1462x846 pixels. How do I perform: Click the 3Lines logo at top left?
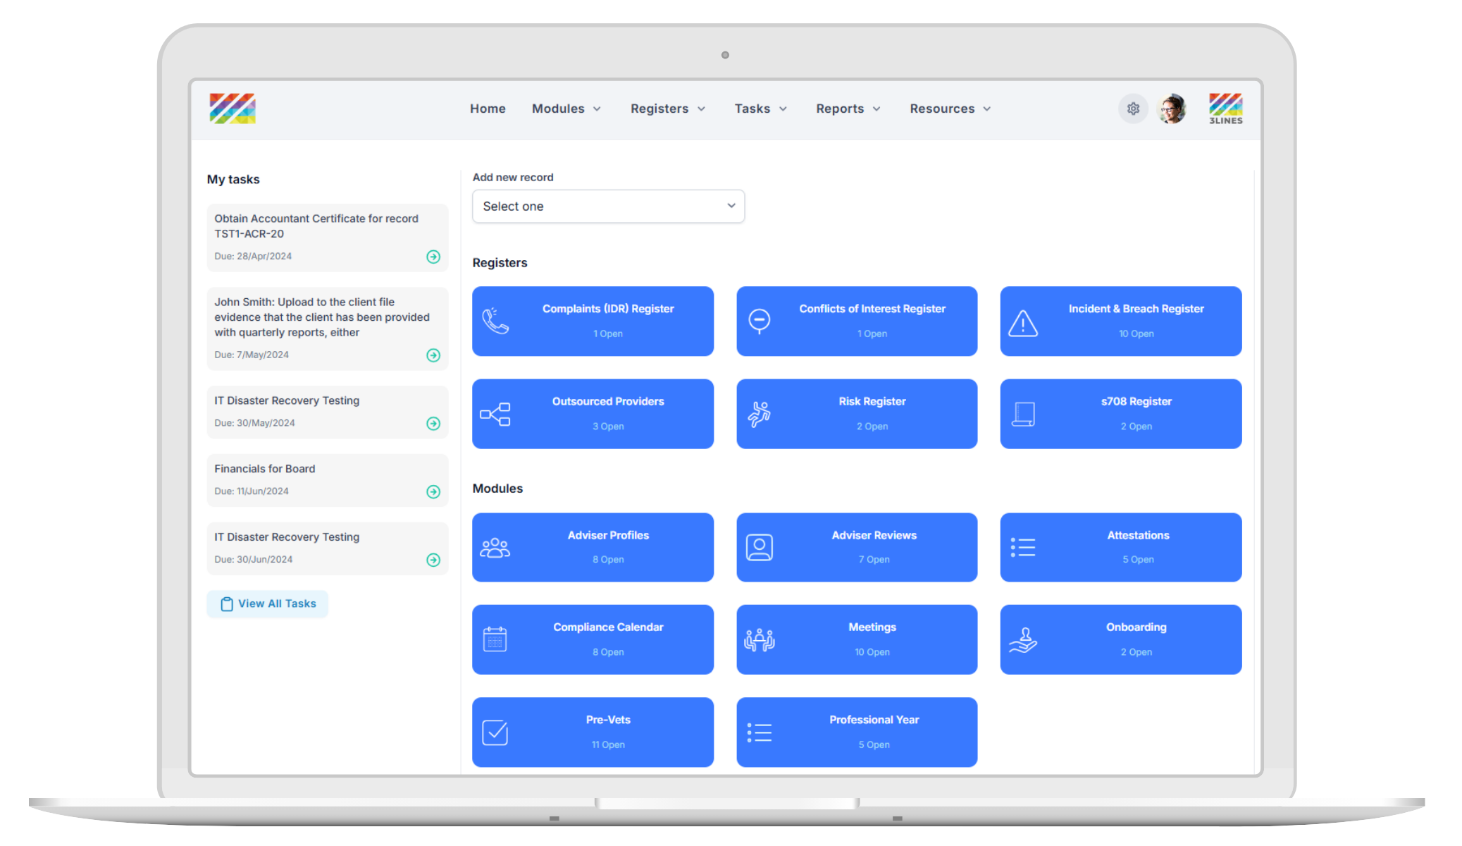(233, 109)
